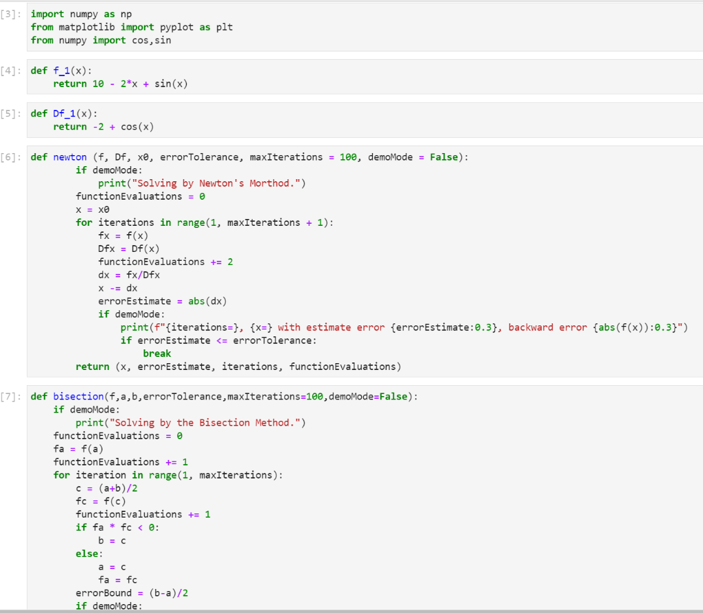Click the newton function name in cell [6]
Image resolution: width=703 pixels, height=613 pixels.
pyautogui.click(x=70, y=157)
